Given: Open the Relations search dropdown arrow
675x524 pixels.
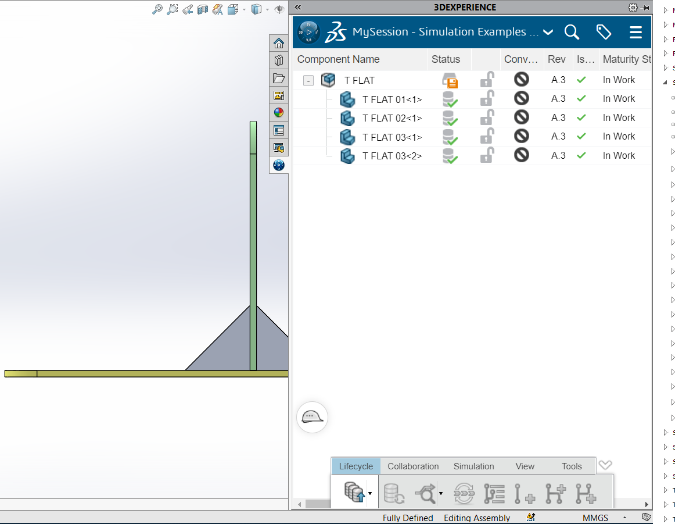Looking at the screenshot, I should 441,493.
